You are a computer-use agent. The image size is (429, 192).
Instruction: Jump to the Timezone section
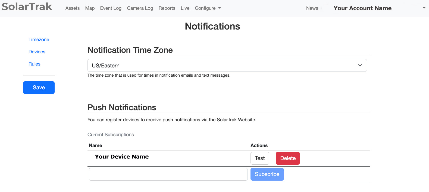pyautogui.click(x=39, y=40)
